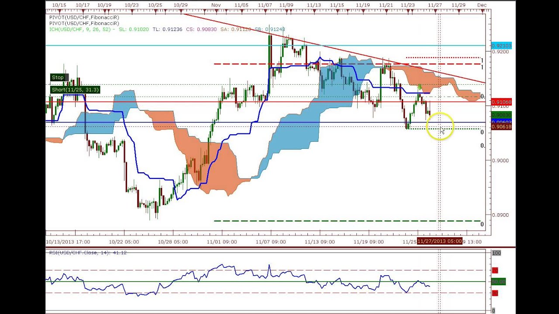The image size is (559, 314).
Task: Click the highlighted 11/27/2013 05:00 time label
Action: [439, 241]
